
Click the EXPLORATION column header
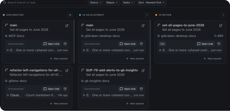[x=15, y=15]
